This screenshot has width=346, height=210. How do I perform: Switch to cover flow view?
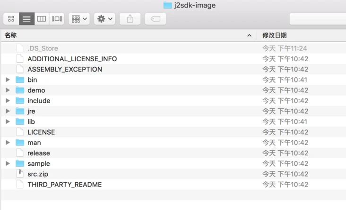pos(57,19)
